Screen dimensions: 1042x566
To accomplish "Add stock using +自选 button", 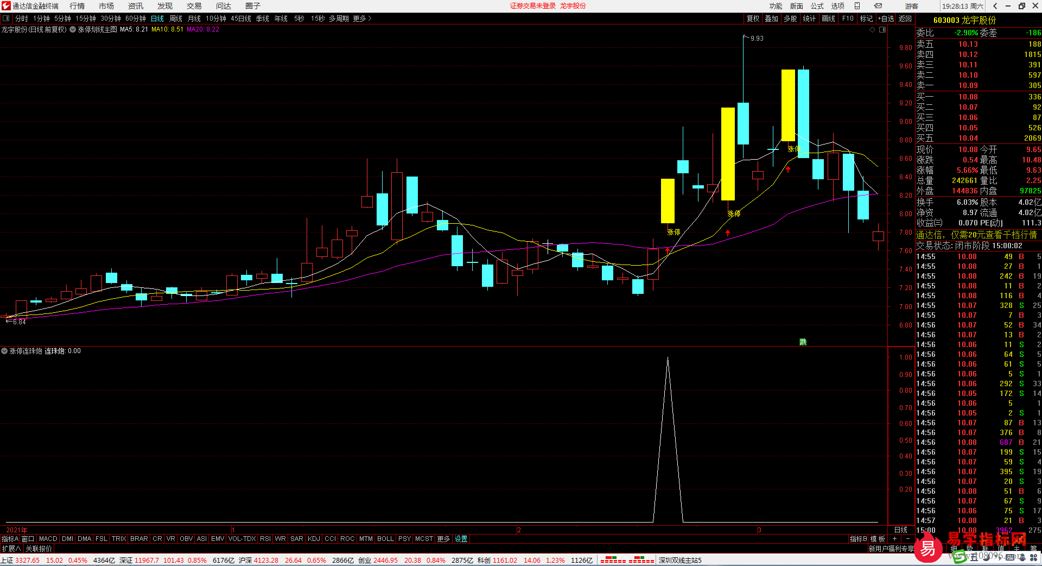I will tap(886, 18).
